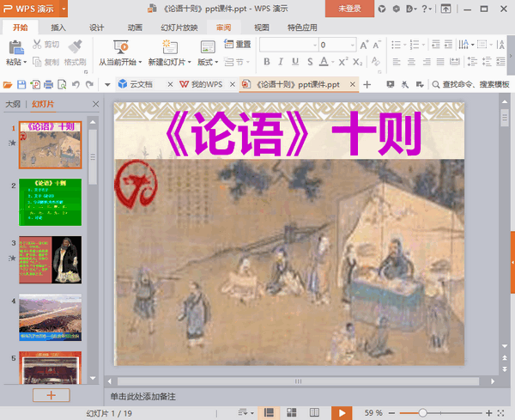Close the slide thumbnail pane
The image size is (515, 420).
pos(95,104)
